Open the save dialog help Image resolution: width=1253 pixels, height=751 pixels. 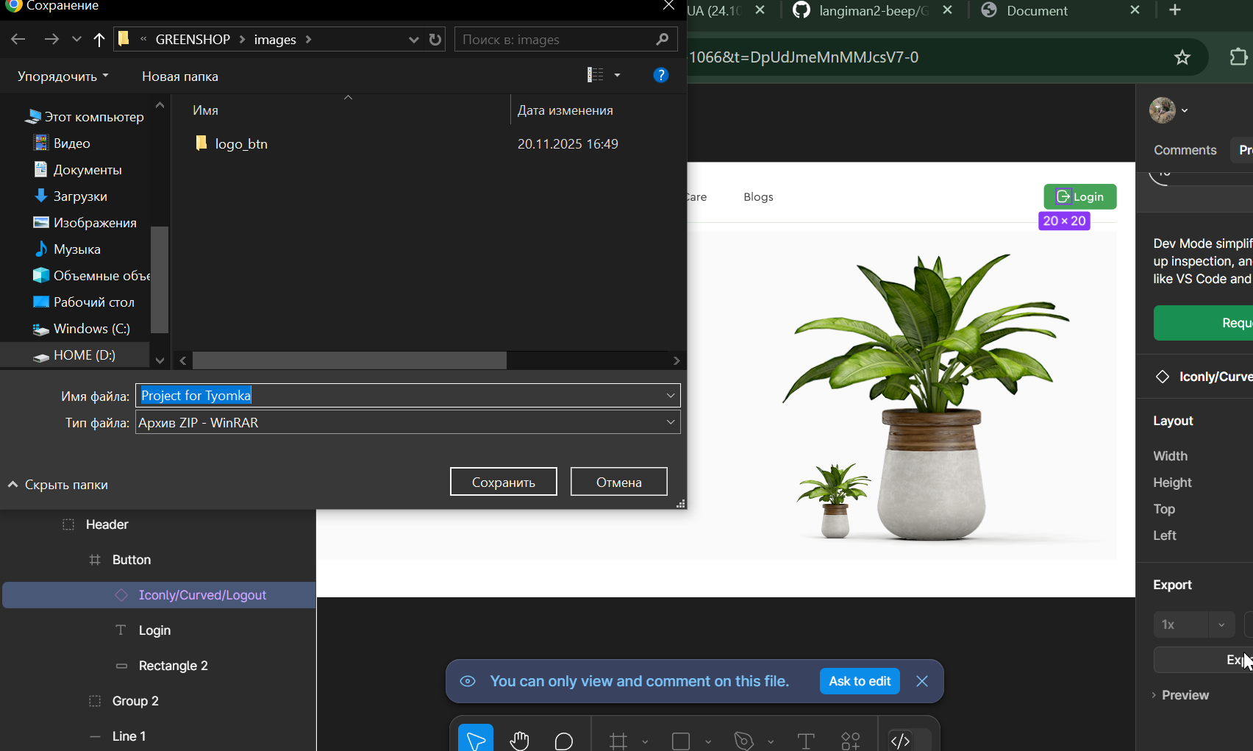pyautogui.click(x=661, y=75)
